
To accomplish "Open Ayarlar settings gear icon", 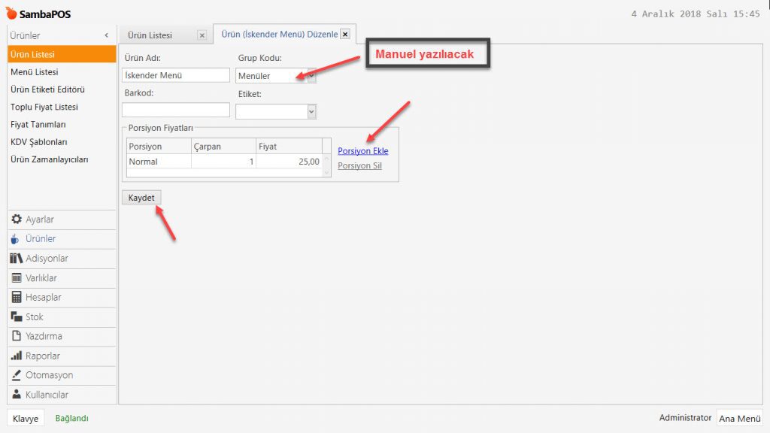I will point(17,220).
